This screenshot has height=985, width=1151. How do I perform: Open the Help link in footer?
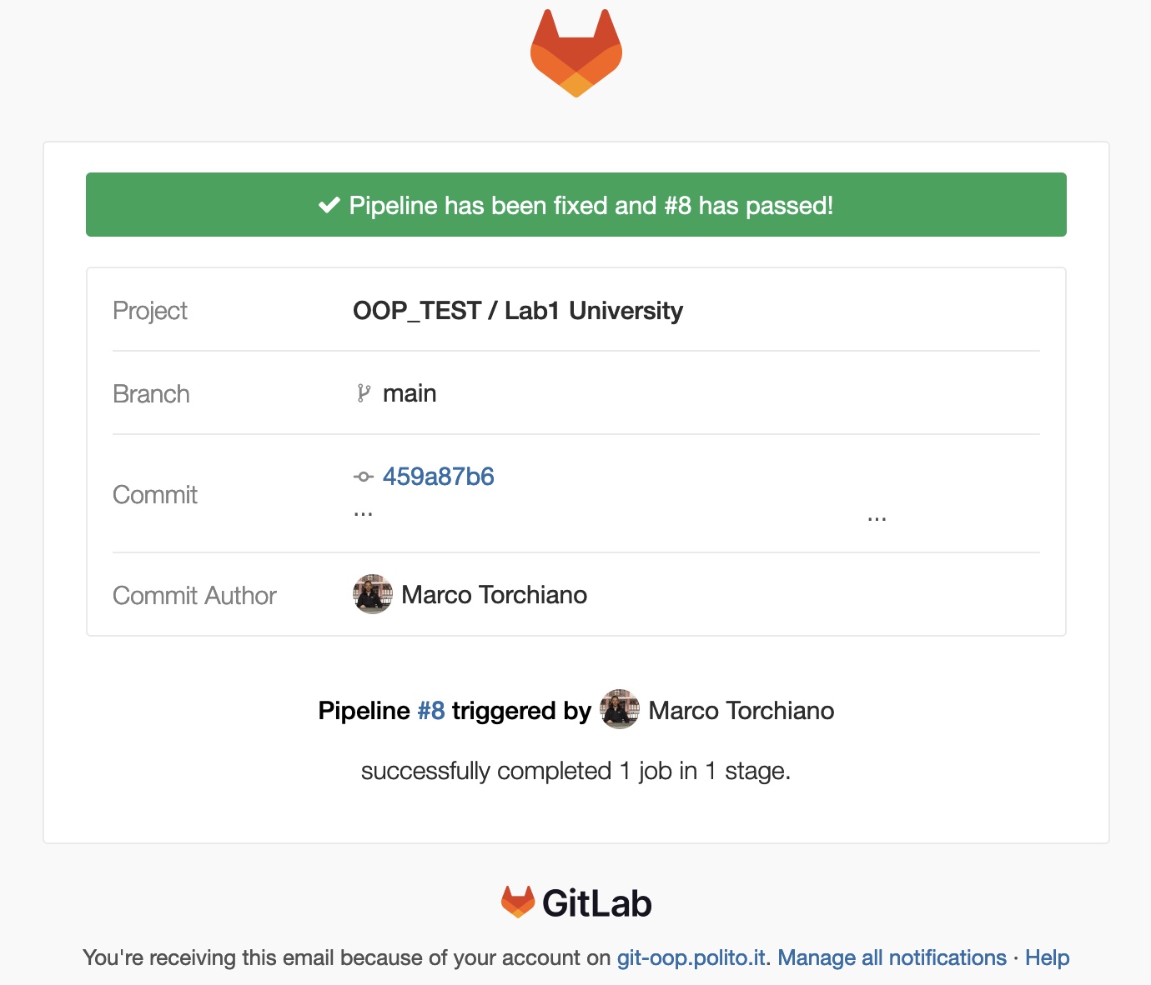(1047, 958)
